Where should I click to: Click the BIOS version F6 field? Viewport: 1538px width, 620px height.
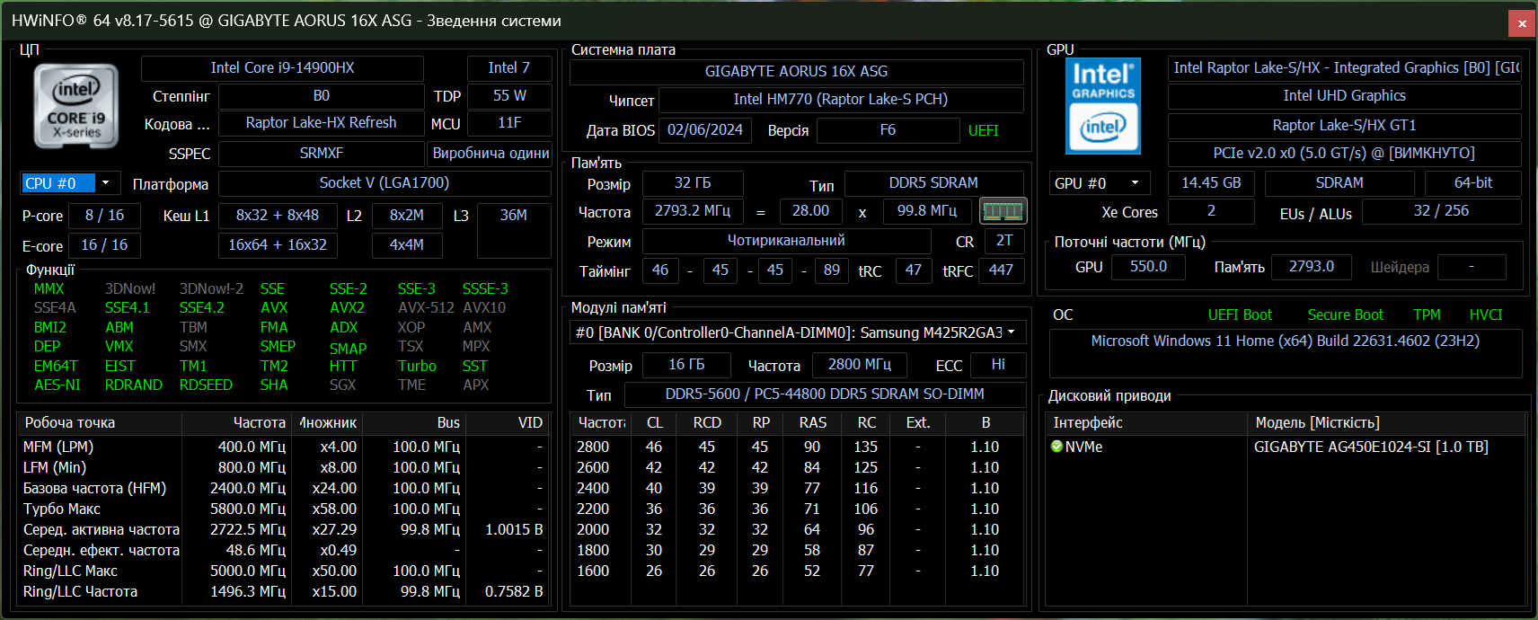888,130
